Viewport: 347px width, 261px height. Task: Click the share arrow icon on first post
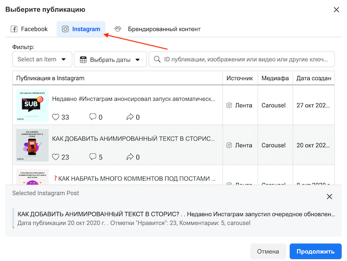pos(130,117)
